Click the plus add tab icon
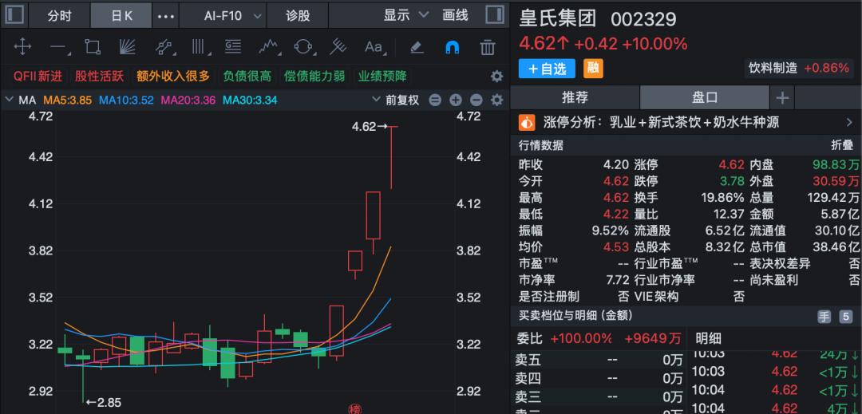The width and height of the screenshot is (862, 414). [x=782, y=98]
